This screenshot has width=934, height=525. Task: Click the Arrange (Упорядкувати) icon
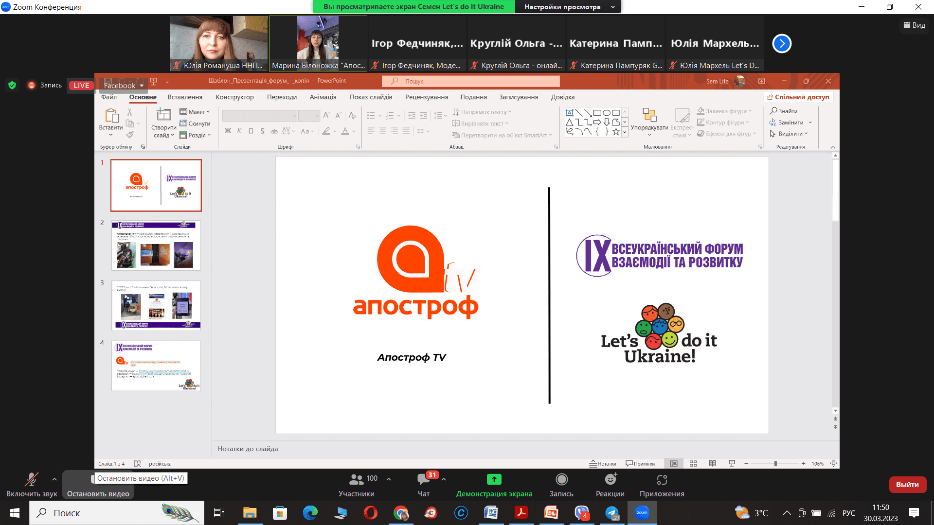point(649,115)
